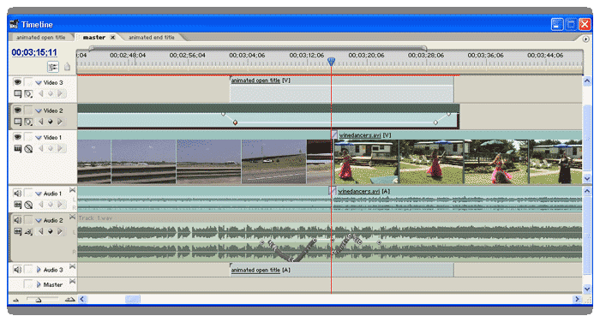Click the timeline zoom slider handle
Screen dimensions: 600x322
pos(39,301)
